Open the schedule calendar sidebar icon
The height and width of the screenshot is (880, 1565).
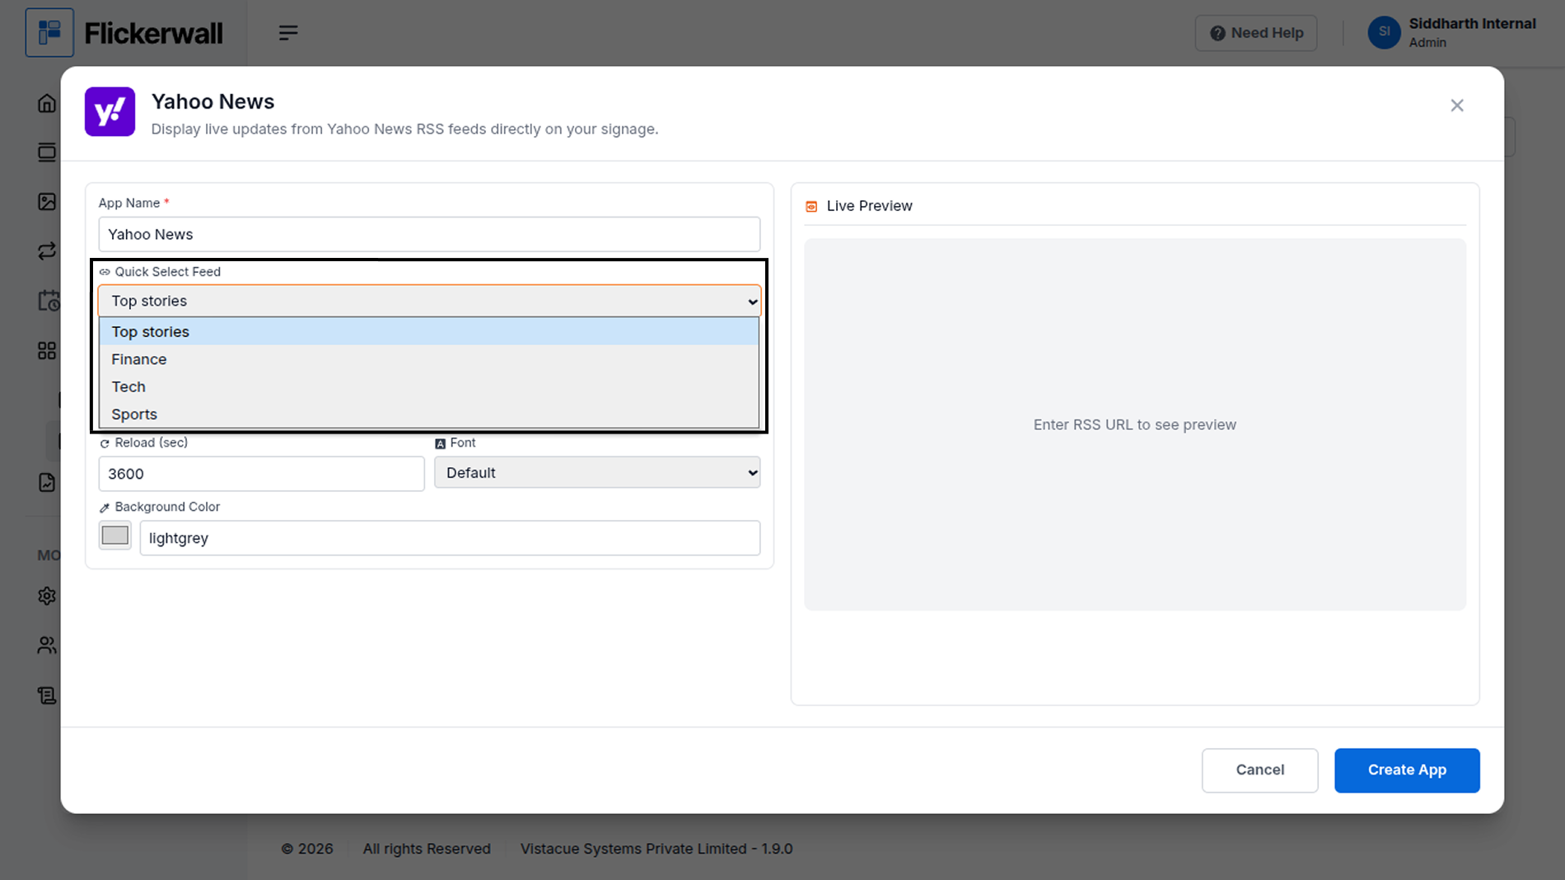(x=49, y=301)
